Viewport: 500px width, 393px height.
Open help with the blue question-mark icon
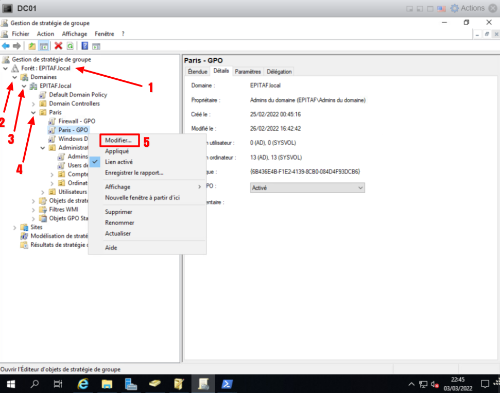[x=84, y=46]
